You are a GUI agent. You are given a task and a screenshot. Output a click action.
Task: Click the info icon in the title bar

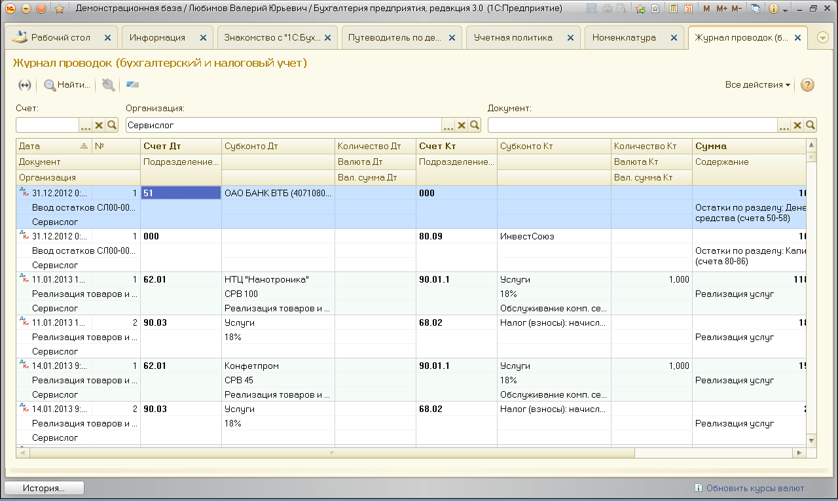click(773, 9)
